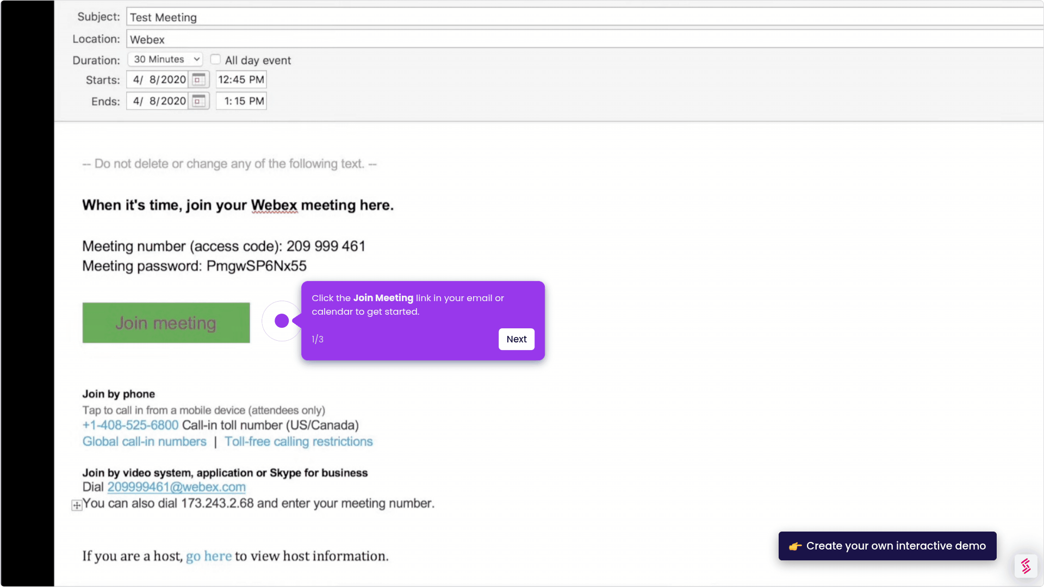Viewport: 1044px width, 587px height.
Task: Open Toll-free calling restrictions link
Action: (x=299, y=441)
